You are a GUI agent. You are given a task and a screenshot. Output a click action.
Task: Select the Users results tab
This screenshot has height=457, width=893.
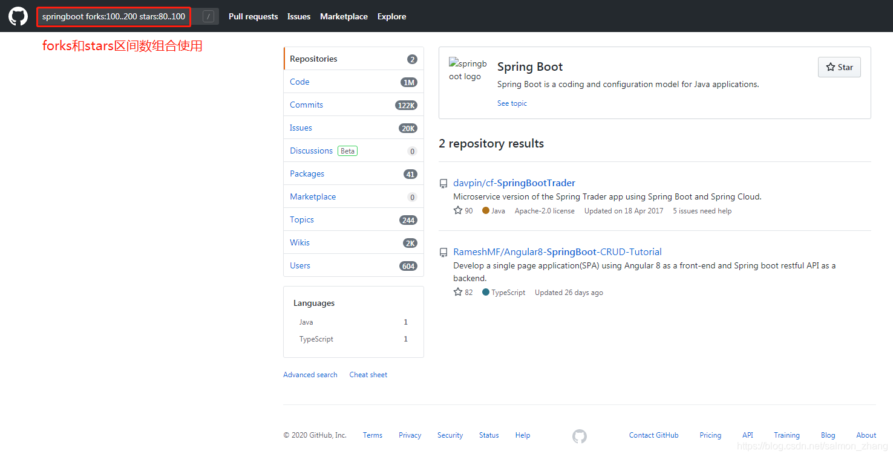[x=353, y=265]
